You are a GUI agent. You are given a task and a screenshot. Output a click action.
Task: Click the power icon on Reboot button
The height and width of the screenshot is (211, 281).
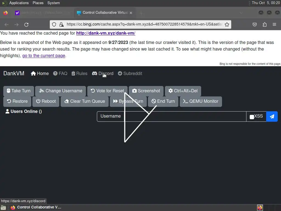(x=38, y=101)
